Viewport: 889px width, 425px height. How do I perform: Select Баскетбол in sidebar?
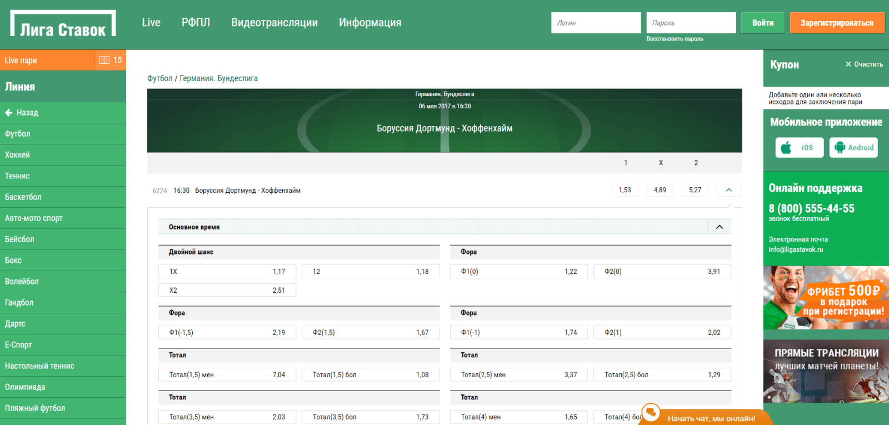[x=63, y=197]
